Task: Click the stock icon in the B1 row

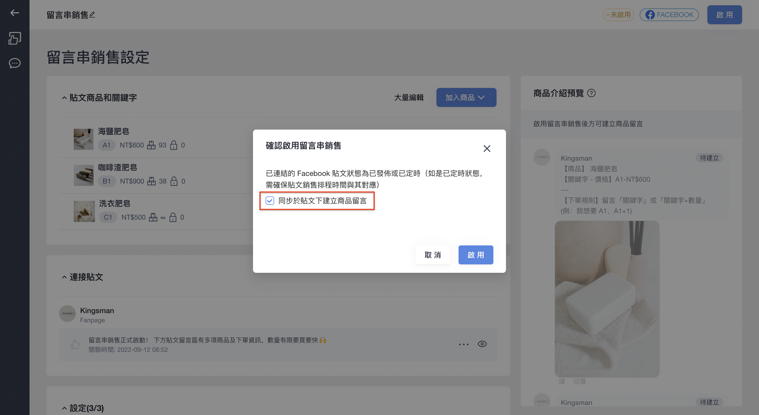Action: 152,181
